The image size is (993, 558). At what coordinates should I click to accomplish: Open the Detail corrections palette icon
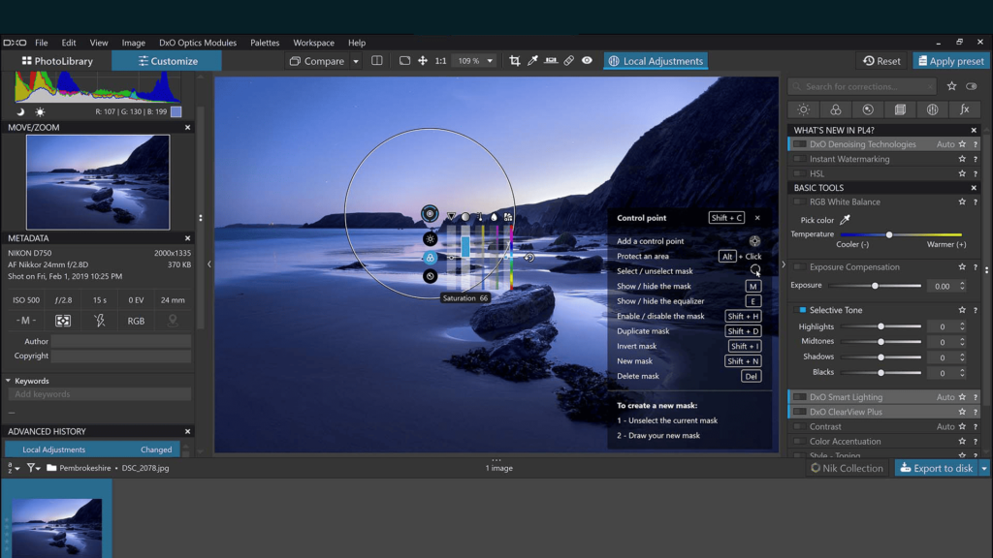click(868, 109)
